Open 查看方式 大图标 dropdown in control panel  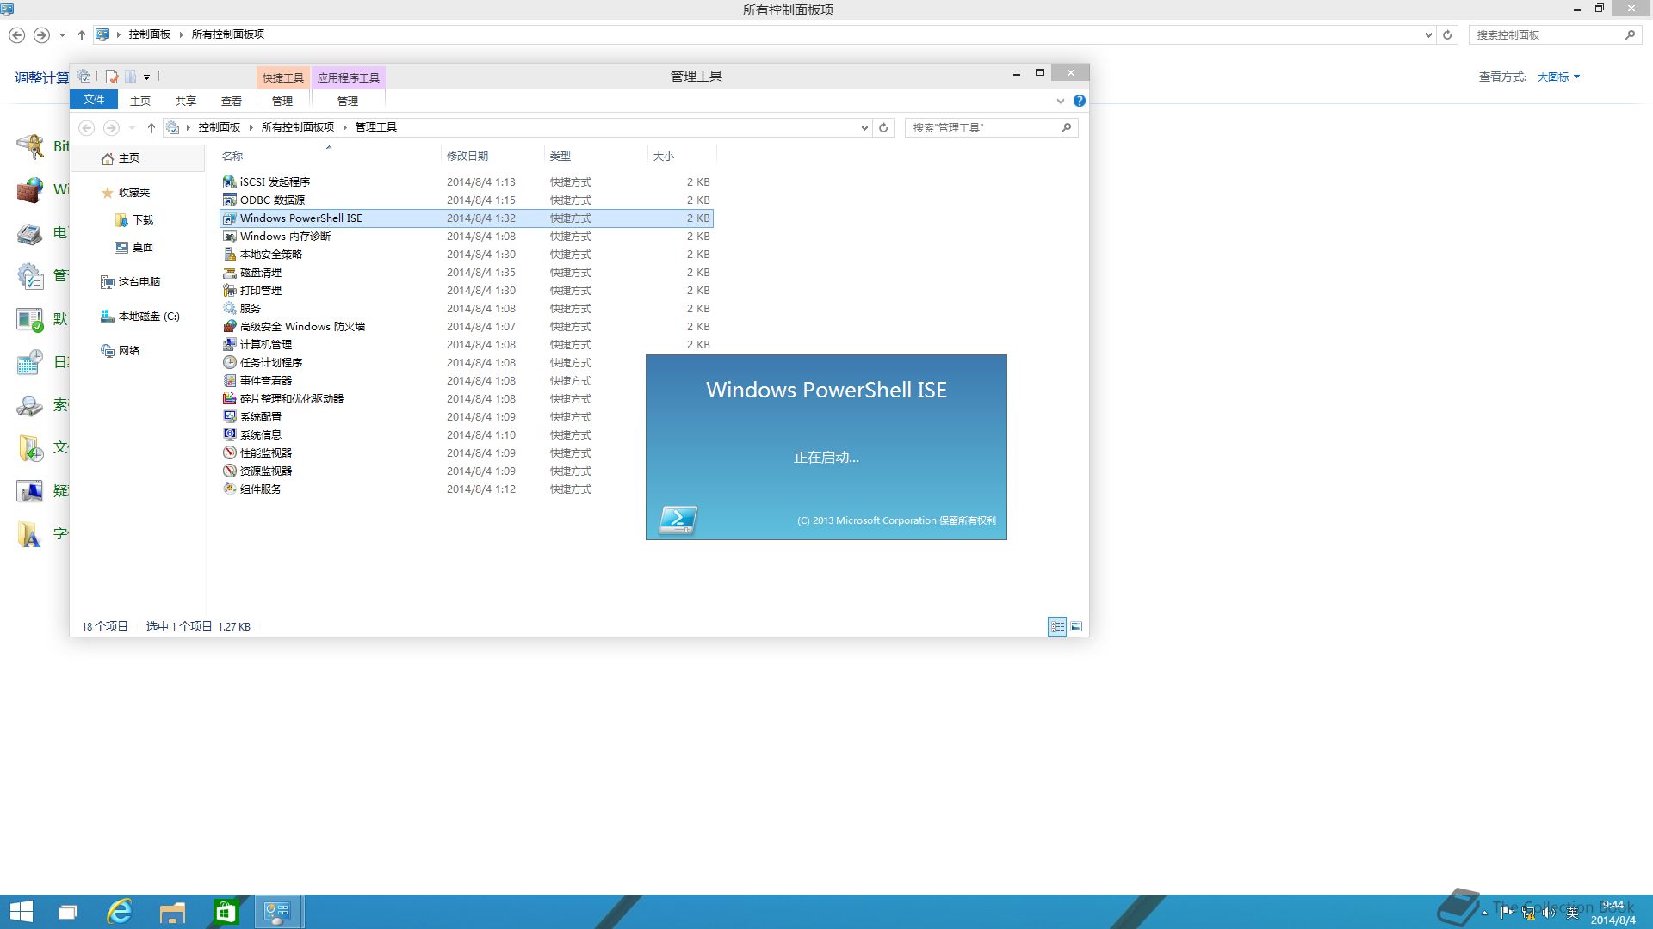pyautogui.click(x=1558, y=77)
